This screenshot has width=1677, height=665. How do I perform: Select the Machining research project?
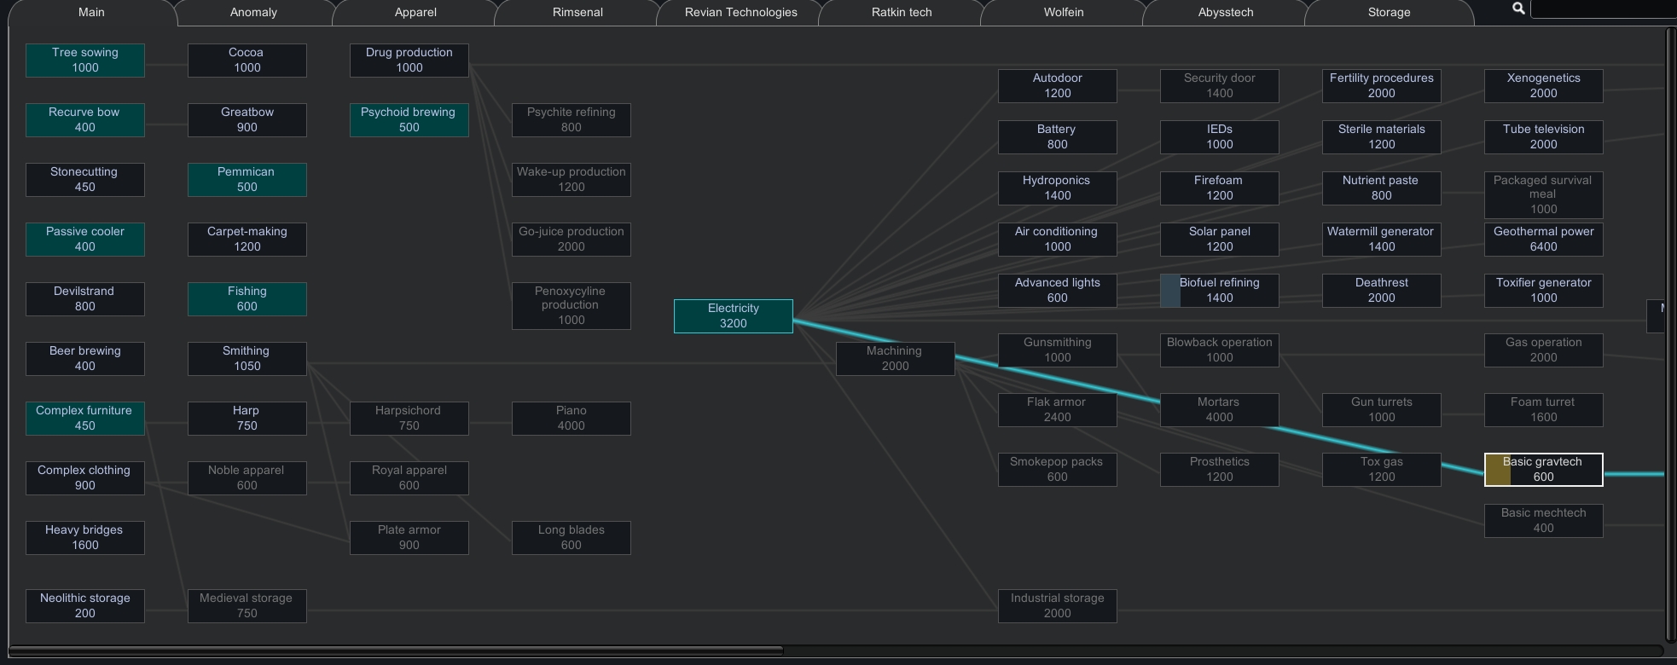pos(896,359)
